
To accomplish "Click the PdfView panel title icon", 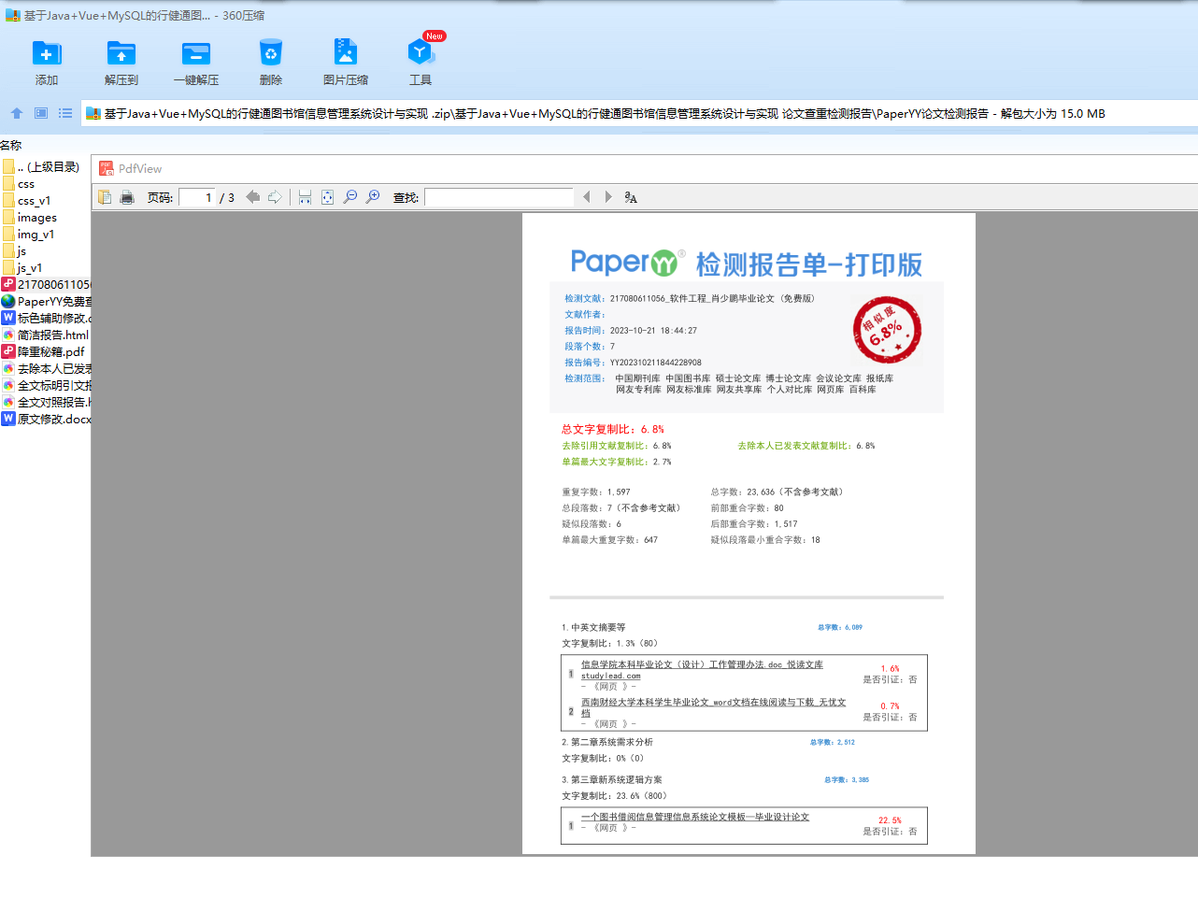I will [107, 168].
